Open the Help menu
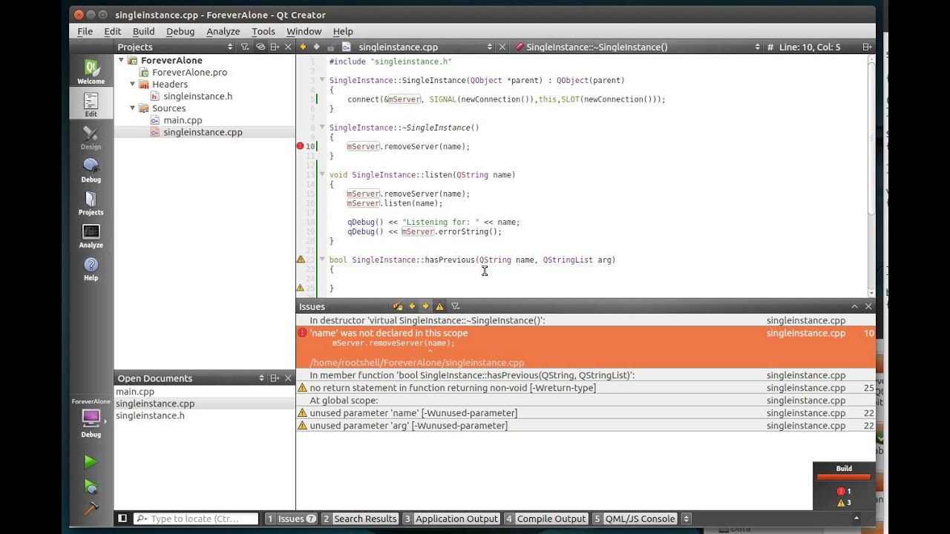950x534 pixels. (x=343, y=31)
